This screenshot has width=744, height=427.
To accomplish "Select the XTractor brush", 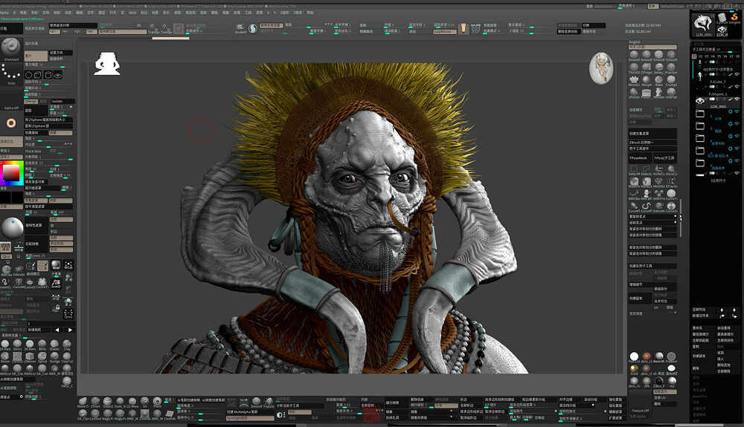I will (x=671, y=181).
